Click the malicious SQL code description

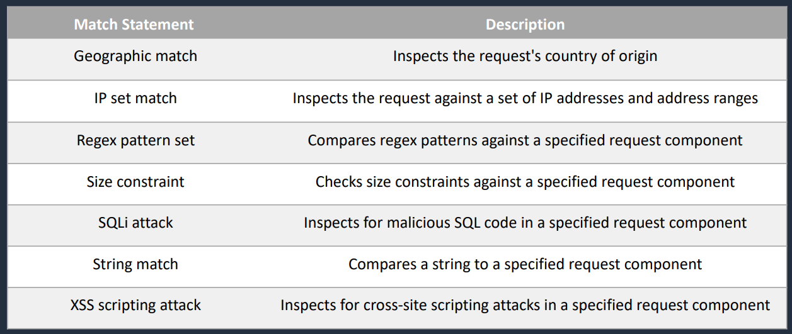pyautogui.click(x=525, y=223)
